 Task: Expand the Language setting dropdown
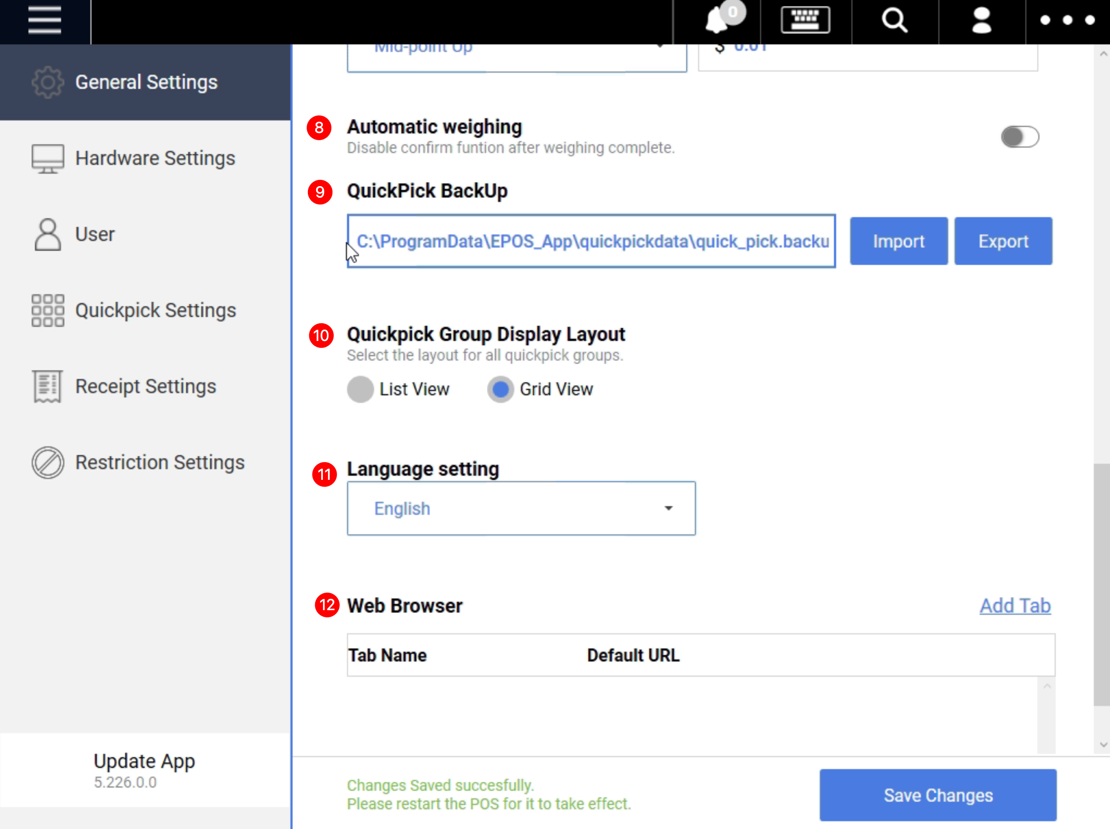(521, 508)
